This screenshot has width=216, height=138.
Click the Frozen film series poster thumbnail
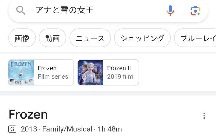(21, 73)
